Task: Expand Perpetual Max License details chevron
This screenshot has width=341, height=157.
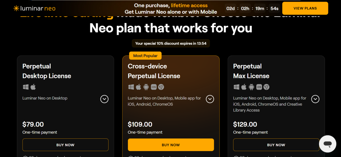Action: click(315, 99)
